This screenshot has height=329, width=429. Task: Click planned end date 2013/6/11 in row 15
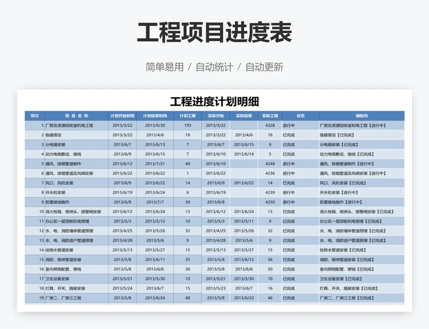[155, 260]
